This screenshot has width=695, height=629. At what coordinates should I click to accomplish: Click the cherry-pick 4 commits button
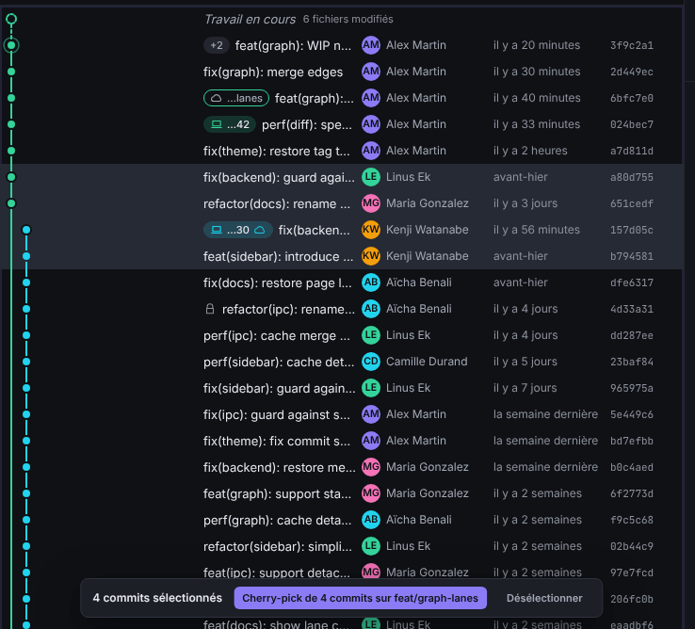tap(360, 598)
